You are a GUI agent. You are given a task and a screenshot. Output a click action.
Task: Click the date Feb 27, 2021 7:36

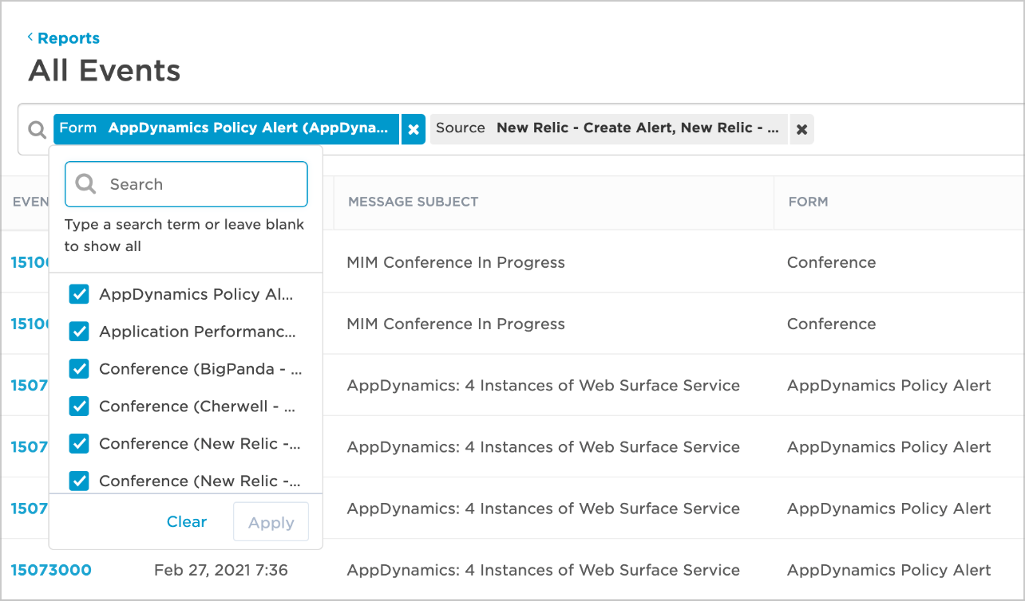[x=221, y=570]
